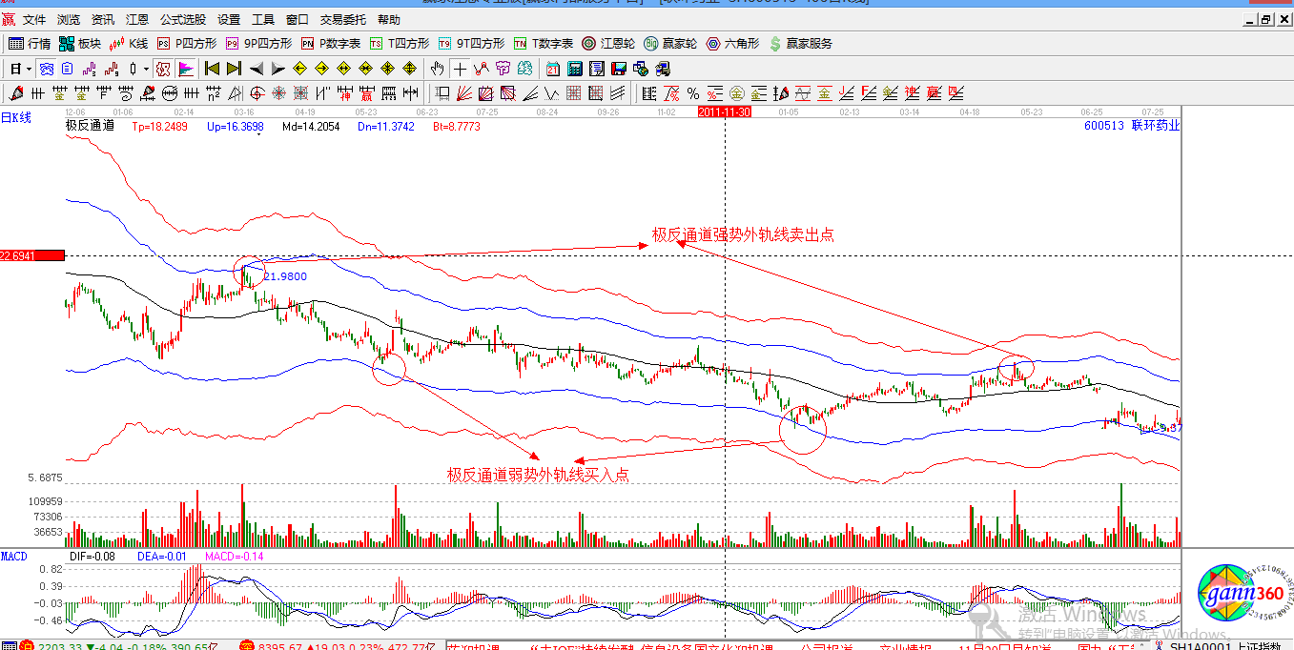Image resolution: width=1294 pixels, height=650 pixels.
Task: Click the calendar icon in toolbar
Action: (x=553, y=69)
